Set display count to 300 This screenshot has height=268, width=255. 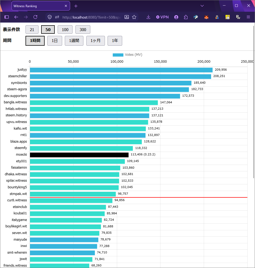[83, 29]
